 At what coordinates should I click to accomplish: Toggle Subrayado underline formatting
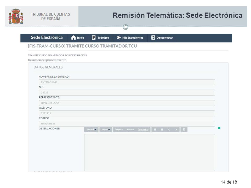143,130
